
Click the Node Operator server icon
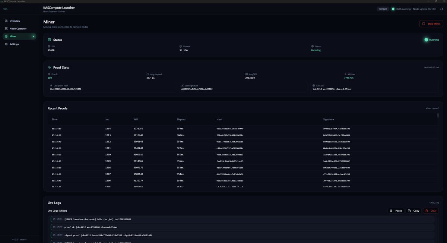(6, 29)
